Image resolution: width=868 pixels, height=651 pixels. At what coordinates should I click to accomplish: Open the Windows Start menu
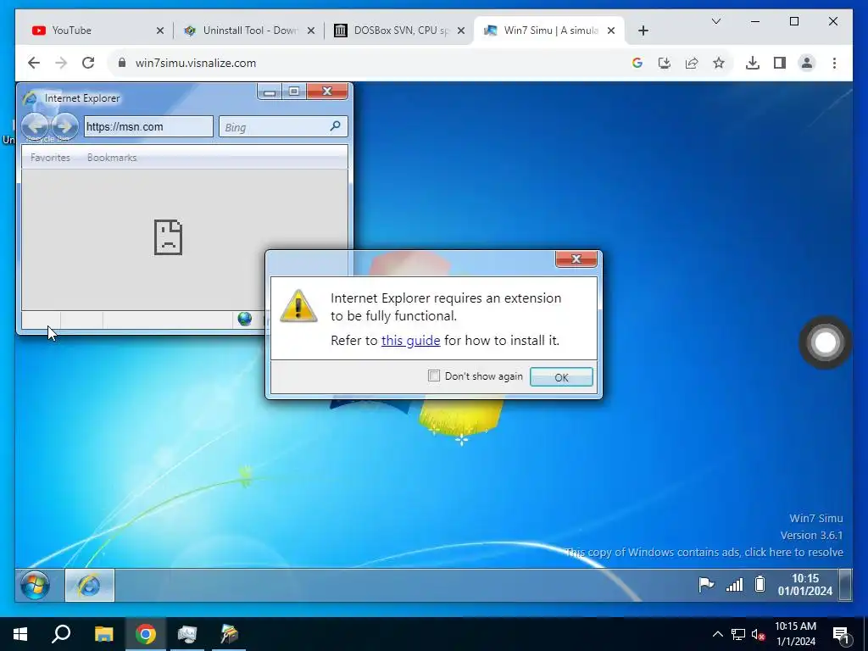coord(20,634)
